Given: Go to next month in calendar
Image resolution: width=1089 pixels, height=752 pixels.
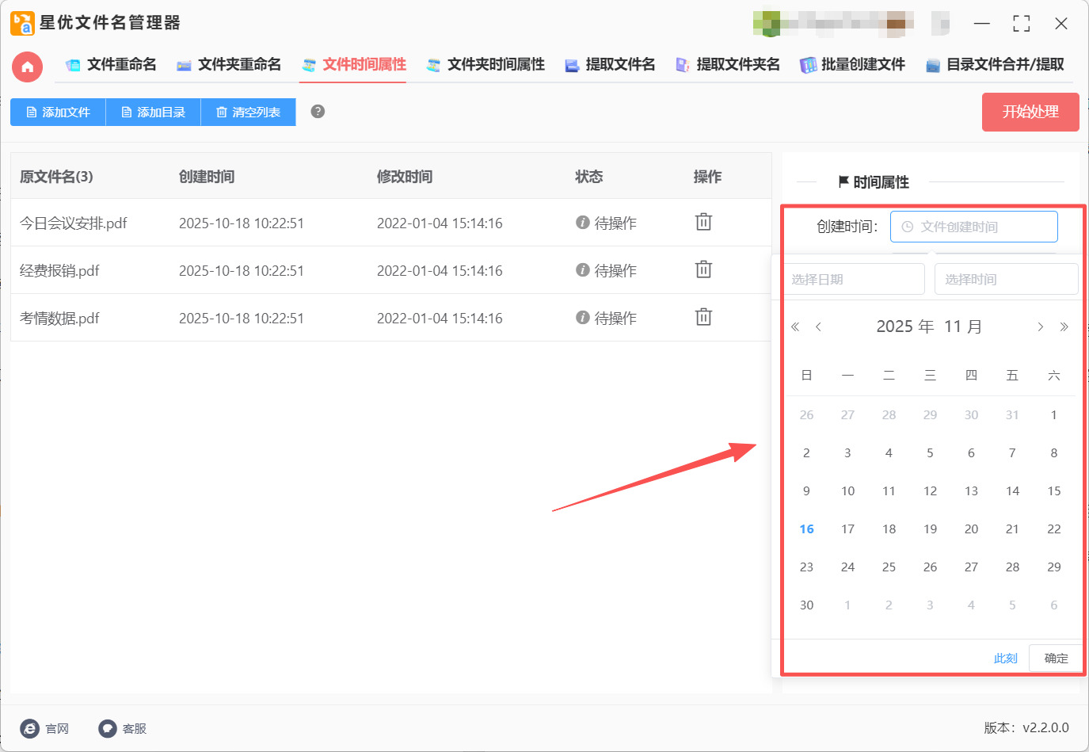Looking at the screenshot, I should click(x=1040, y=327).
